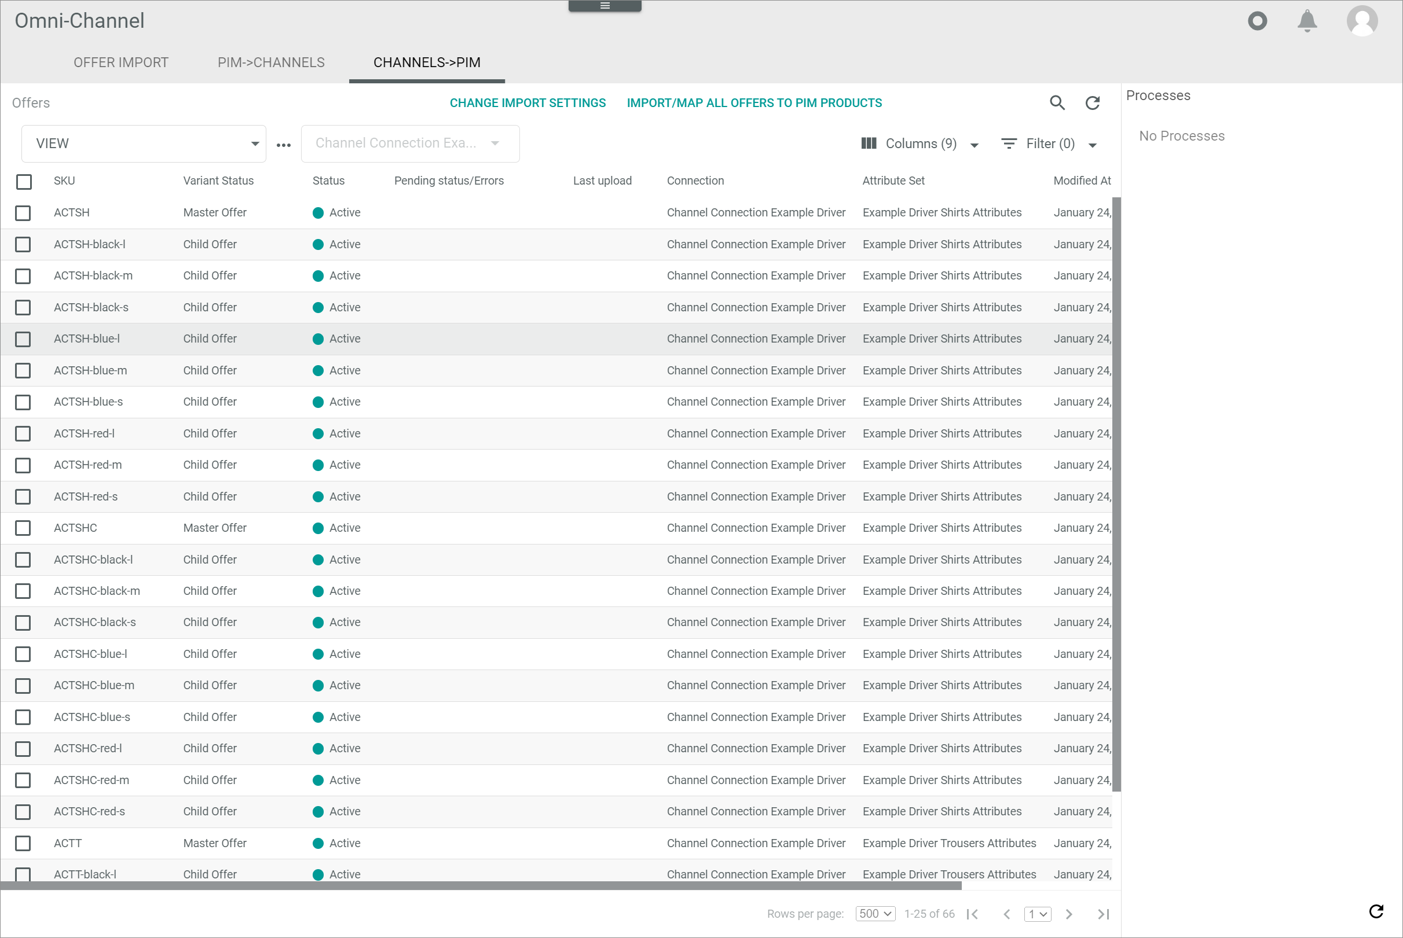Click the ACTSH-red-s SKU cell
1403x938 pixels.
[86, 496]
